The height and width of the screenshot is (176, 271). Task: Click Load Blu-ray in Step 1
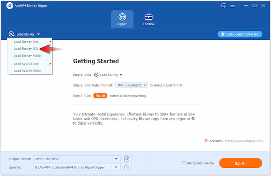[x=109, y=75]
